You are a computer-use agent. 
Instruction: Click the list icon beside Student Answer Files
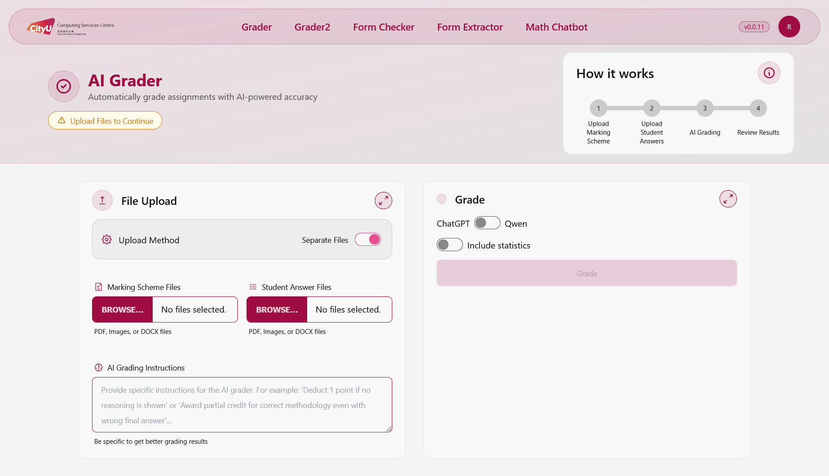253,287
